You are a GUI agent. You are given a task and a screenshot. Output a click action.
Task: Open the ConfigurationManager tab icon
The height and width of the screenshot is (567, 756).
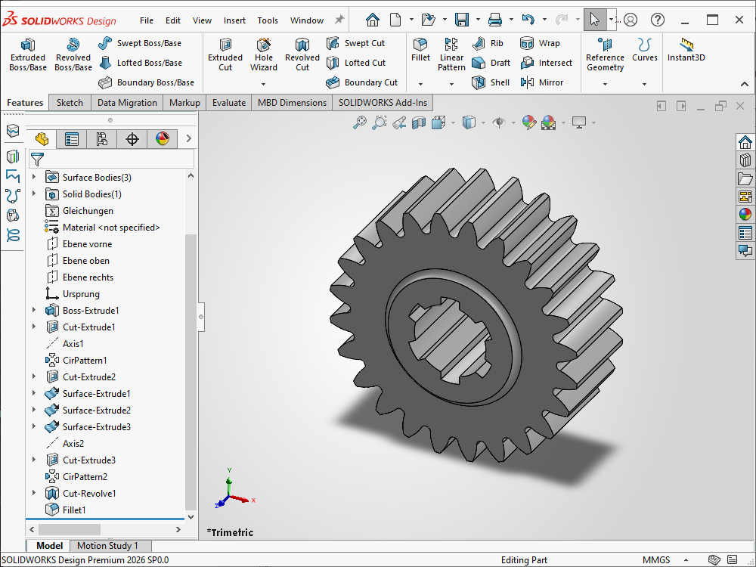point(101,138)
